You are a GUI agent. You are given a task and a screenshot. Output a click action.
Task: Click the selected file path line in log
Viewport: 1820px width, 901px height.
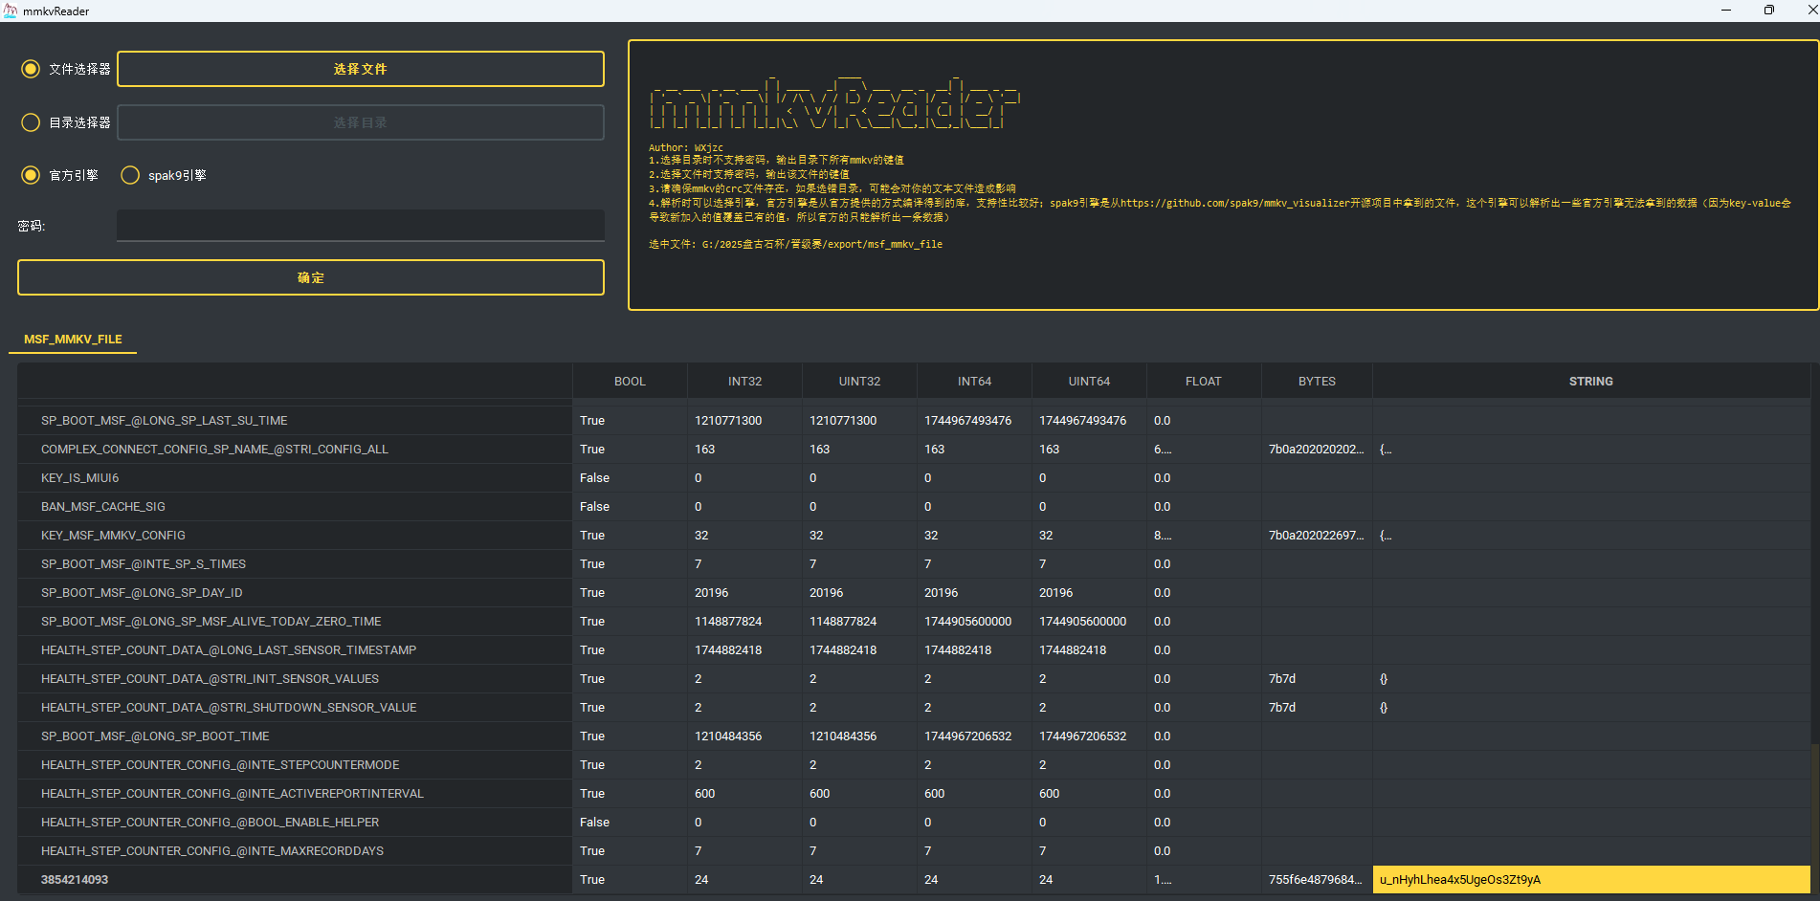[x=795, y=244]
